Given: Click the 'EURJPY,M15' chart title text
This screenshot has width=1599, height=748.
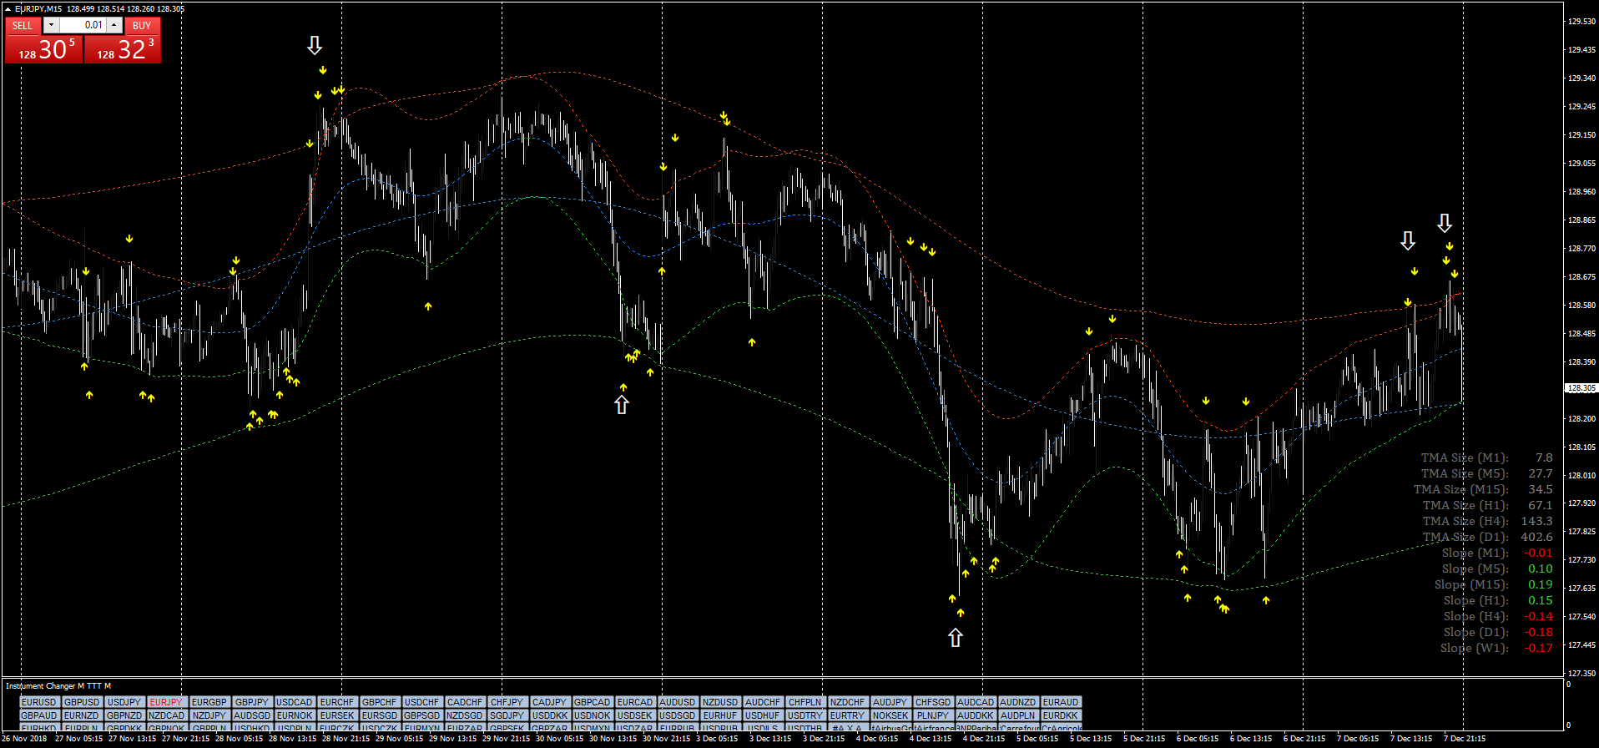Looking at the screenshot, I should [x=38, y=8].
